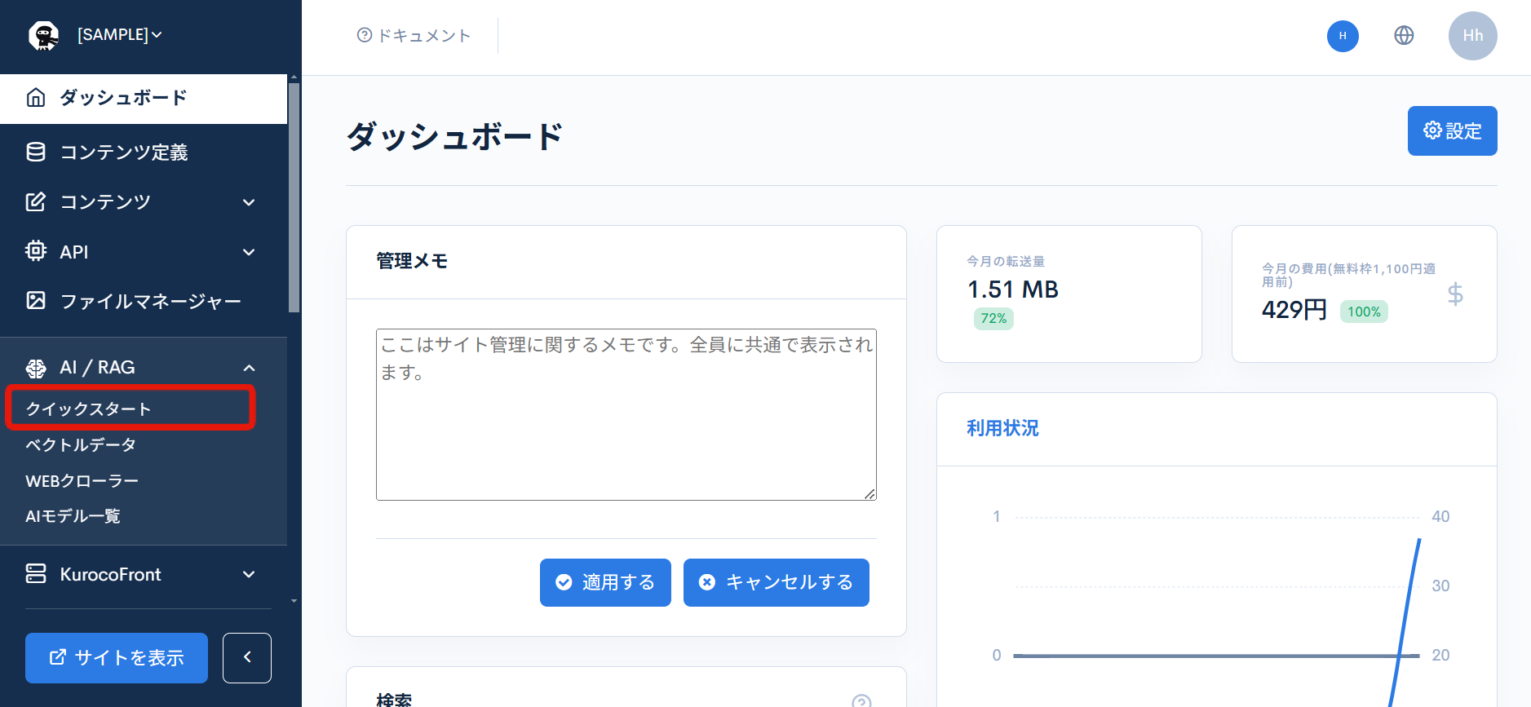This screenshot has width=1531, height=707.
Task: Click the 設定 settings button
Action: (x=1452, y=130)
